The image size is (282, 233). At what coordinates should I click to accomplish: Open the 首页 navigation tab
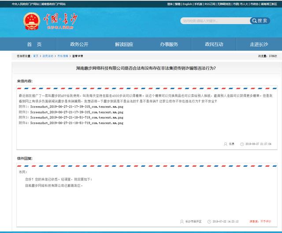point(34,44)
